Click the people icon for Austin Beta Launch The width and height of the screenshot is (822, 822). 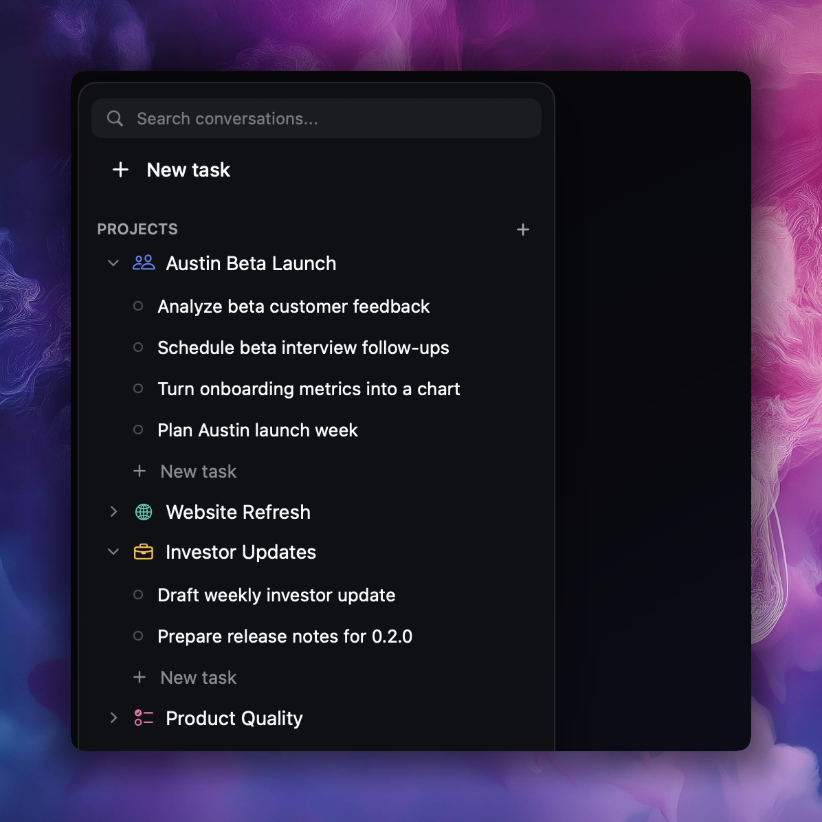pos(144,263)
